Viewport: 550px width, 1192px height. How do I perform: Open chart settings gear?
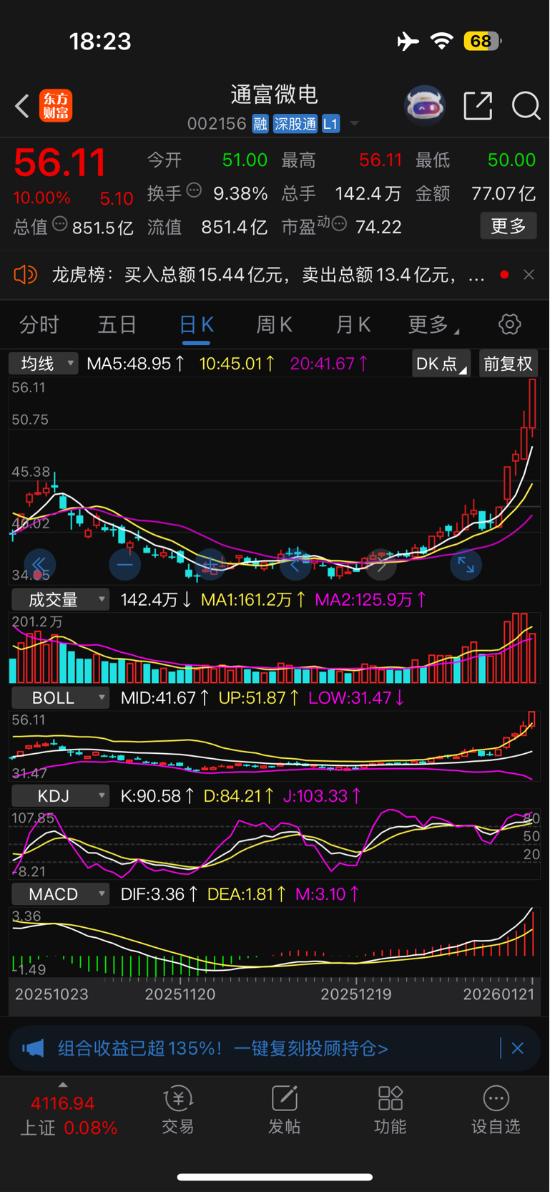pyautogui.click(x=510, y=324)
